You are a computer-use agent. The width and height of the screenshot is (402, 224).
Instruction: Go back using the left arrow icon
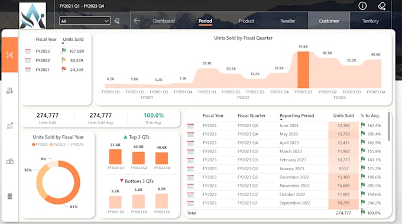pyautogui.click(x=137, y=21)
